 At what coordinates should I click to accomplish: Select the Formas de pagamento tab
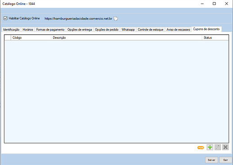(x=50, y=30)
